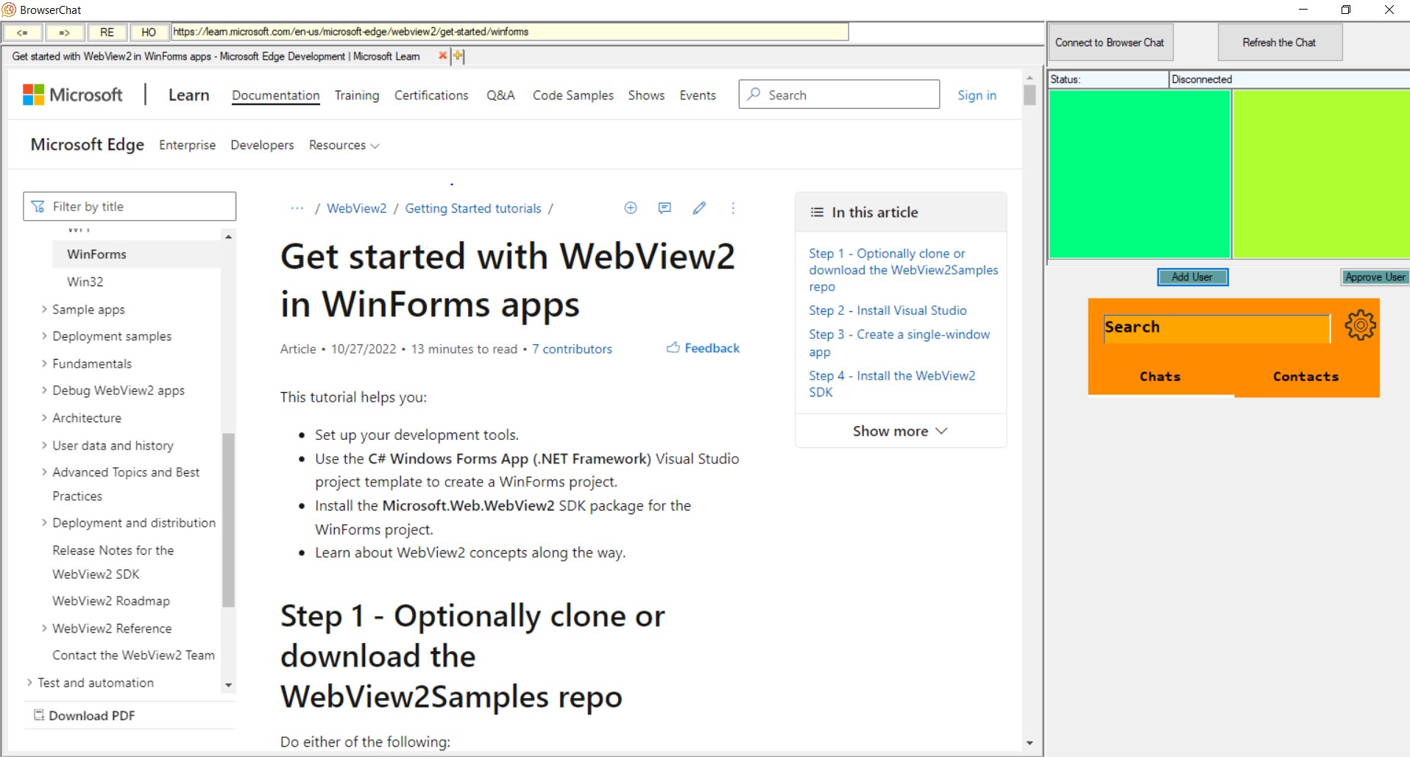Switch to the Chats tab
1410x757 pixels.
(1160, 376)
